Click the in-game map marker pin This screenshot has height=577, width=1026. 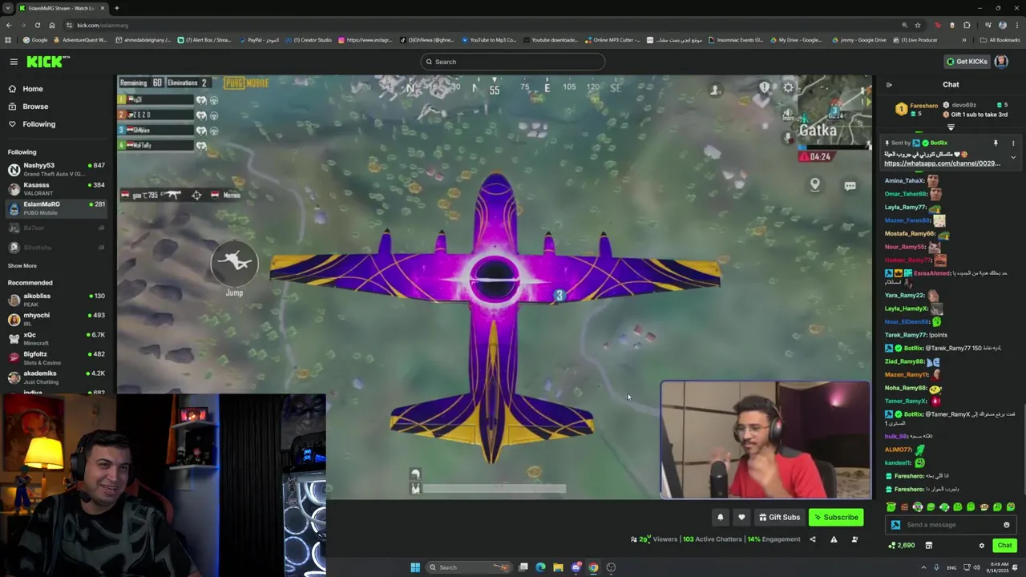click(814, 185)
